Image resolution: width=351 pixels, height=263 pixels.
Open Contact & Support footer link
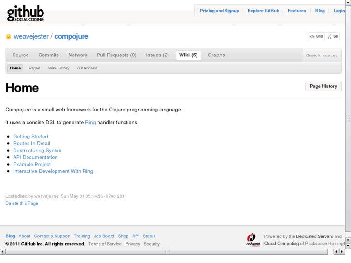click(x=52, y=236)
